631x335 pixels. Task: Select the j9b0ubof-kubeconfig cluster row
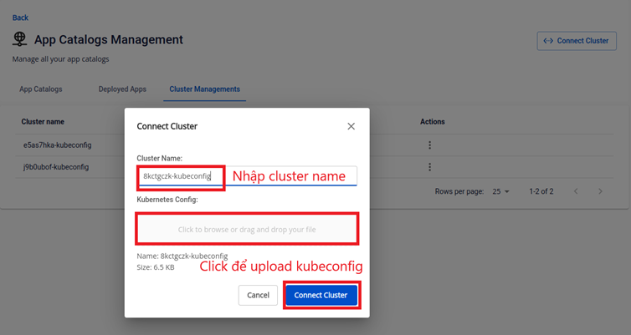click(x=58, y=167)
